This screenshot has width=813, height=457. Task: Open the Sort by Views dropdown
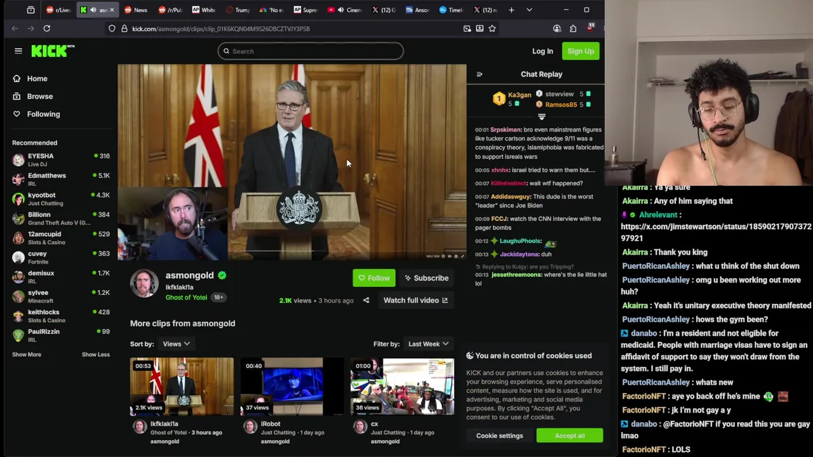tap(176, 344)
